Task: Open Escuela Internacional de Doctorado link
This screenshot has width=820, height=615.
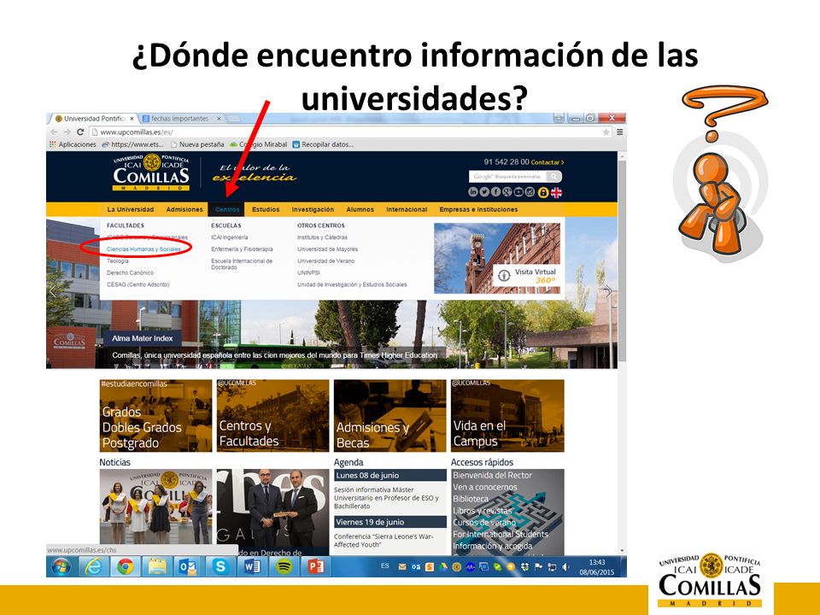Action: pyautogui.click(x=242, y=264)
